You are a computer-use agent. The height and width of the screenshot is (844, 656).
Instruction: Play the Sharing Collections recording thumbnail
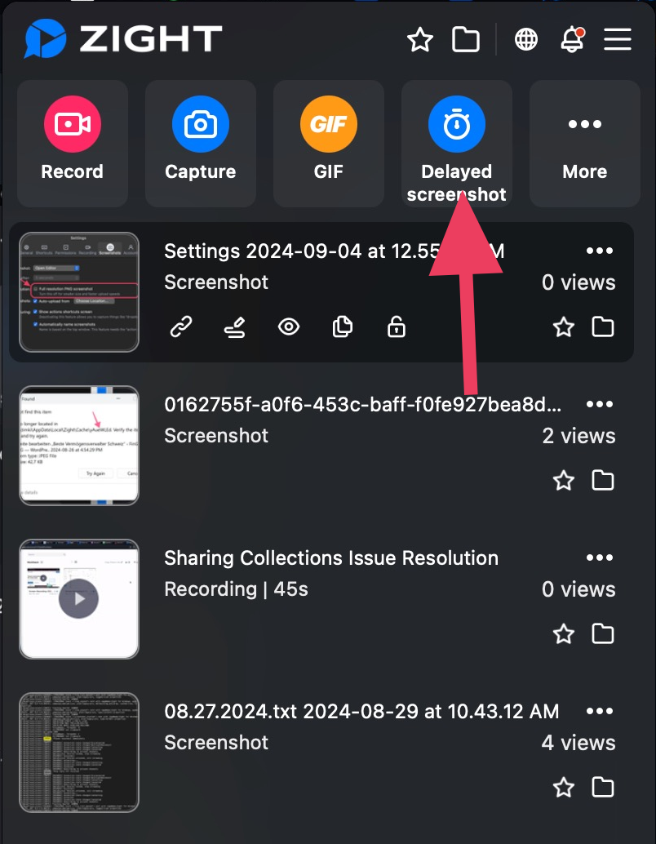pos(79,599)
